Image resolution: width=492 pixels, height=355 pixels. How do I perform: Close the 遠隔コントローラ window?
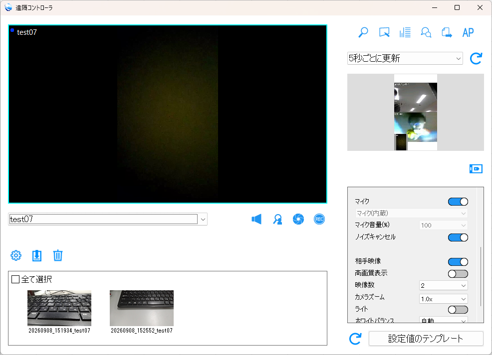480,7
